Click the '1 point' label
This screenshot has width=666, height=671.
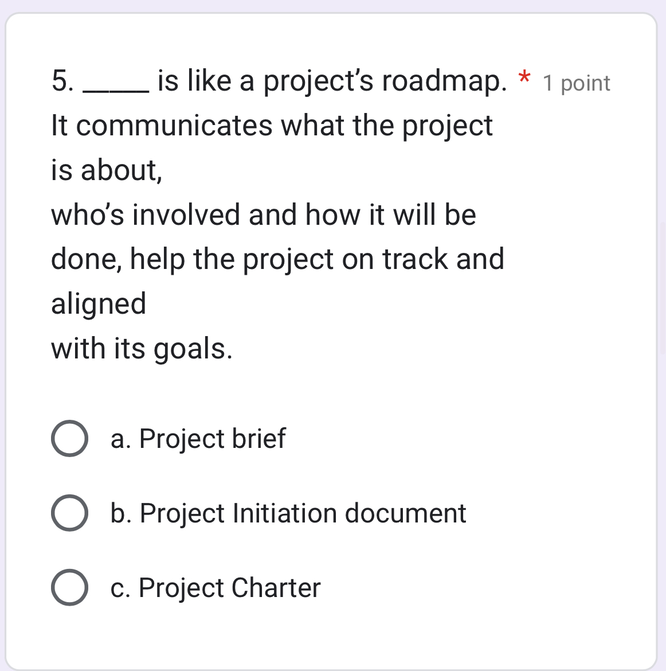click(x=576, y=83)
